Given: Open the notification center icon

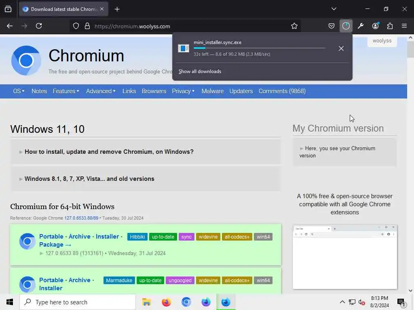Looking at the screenshot, I should point(401,302).
